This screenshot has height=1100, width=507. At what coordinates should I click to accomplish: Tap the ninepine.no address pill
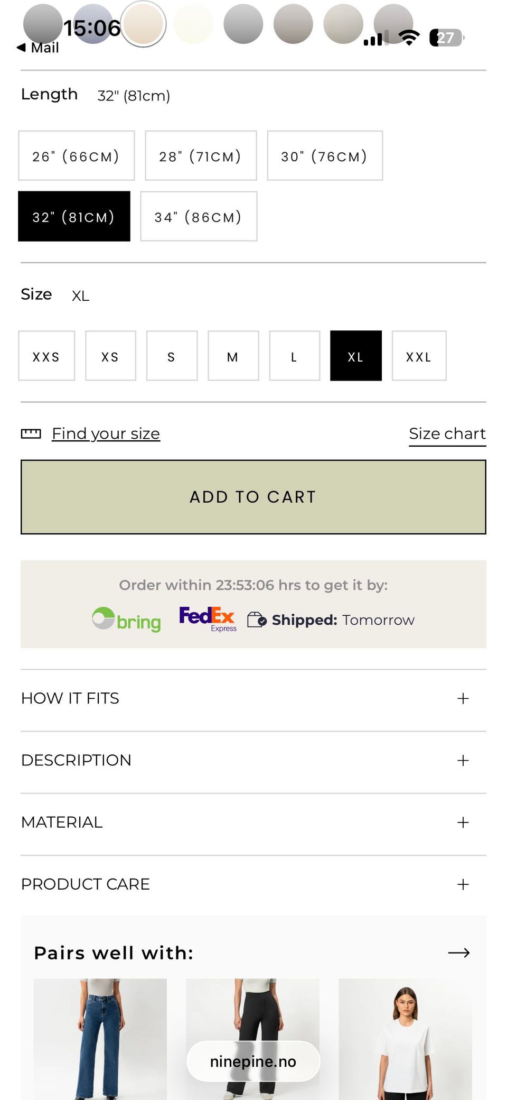click(x=253, y=1061)
